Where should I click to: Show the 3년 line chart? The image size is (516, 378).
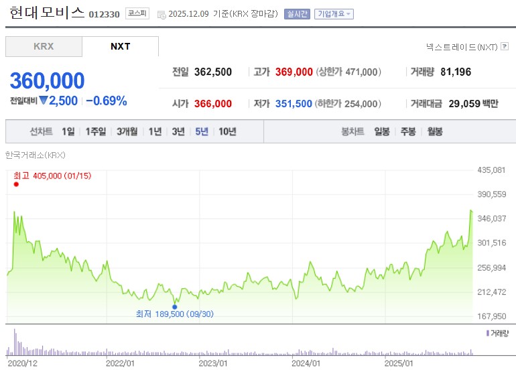click(x=178, y=131)
